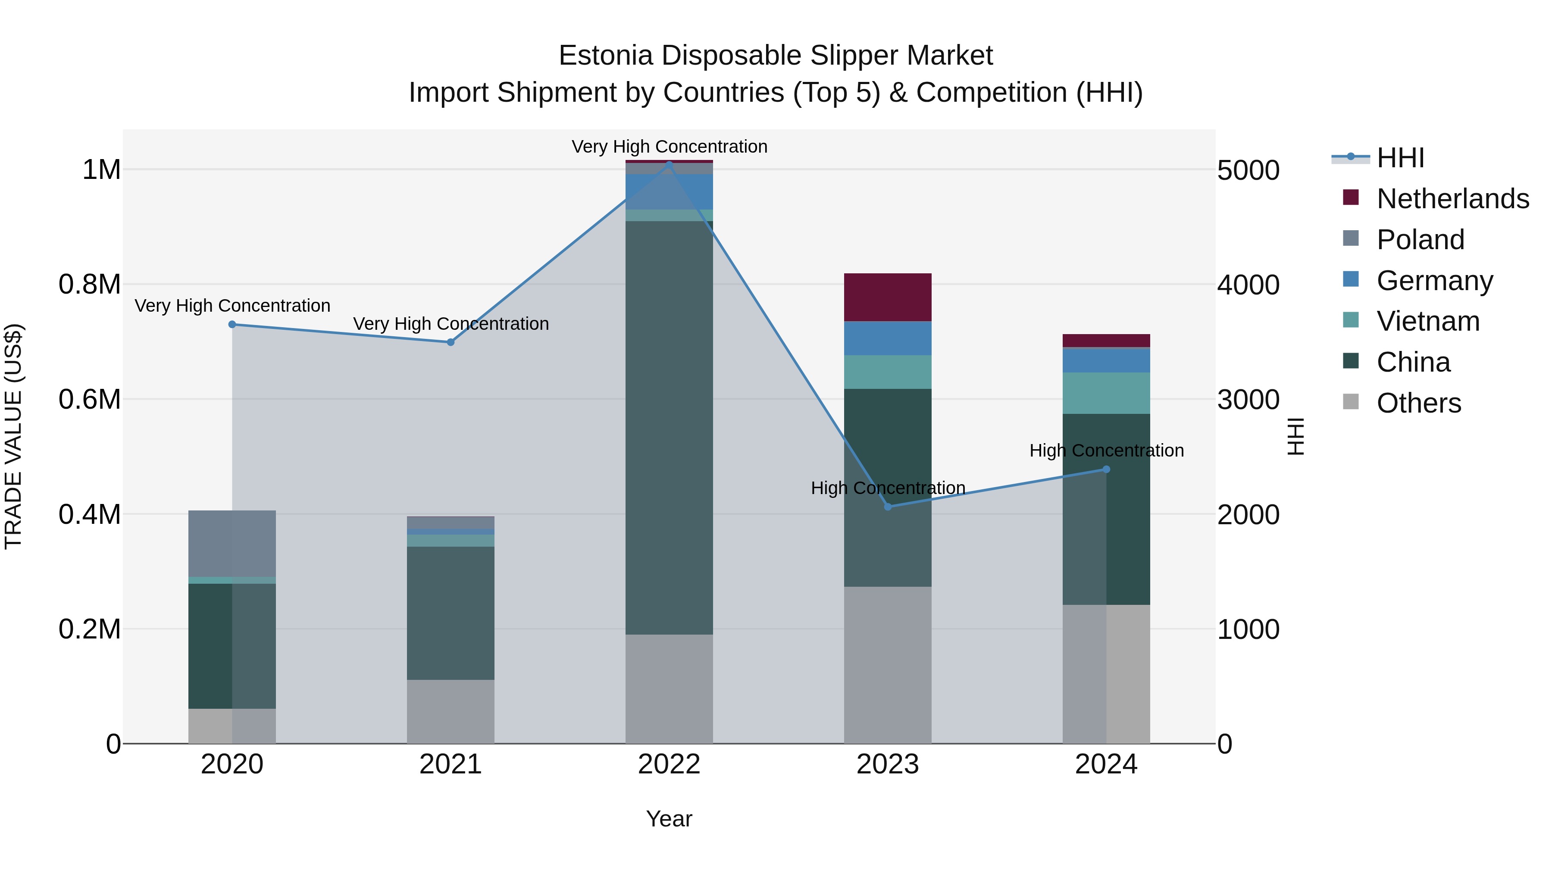Toggle Vietnam series in legend
Screen dimensions: 1552x873
(1411, 321)
